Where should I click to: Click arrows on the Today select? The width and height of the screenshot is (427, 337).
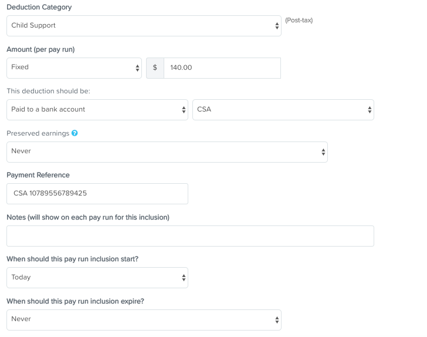184,278
